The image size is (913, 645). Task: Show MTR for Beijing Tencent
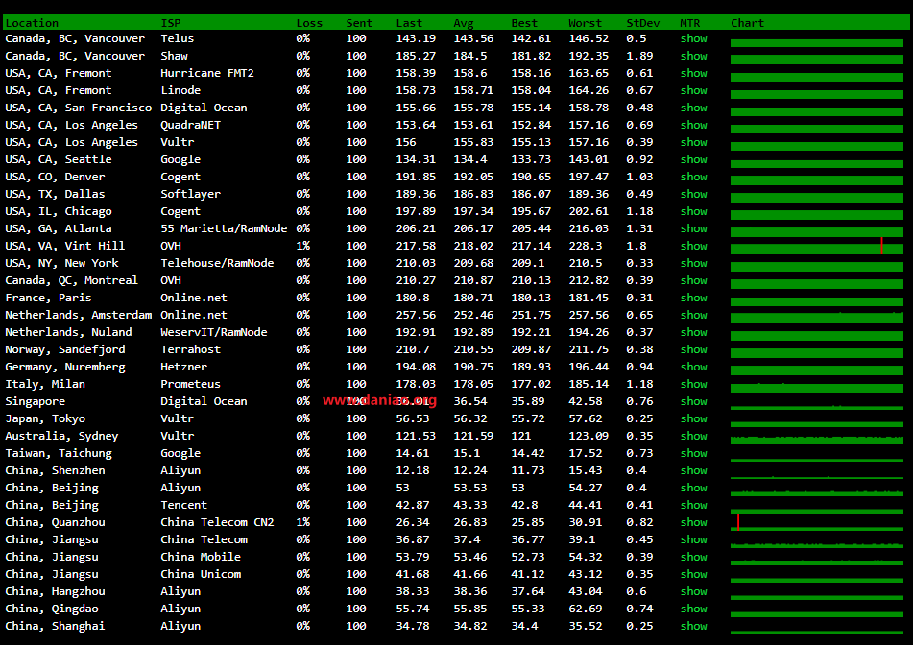[693, 505]
